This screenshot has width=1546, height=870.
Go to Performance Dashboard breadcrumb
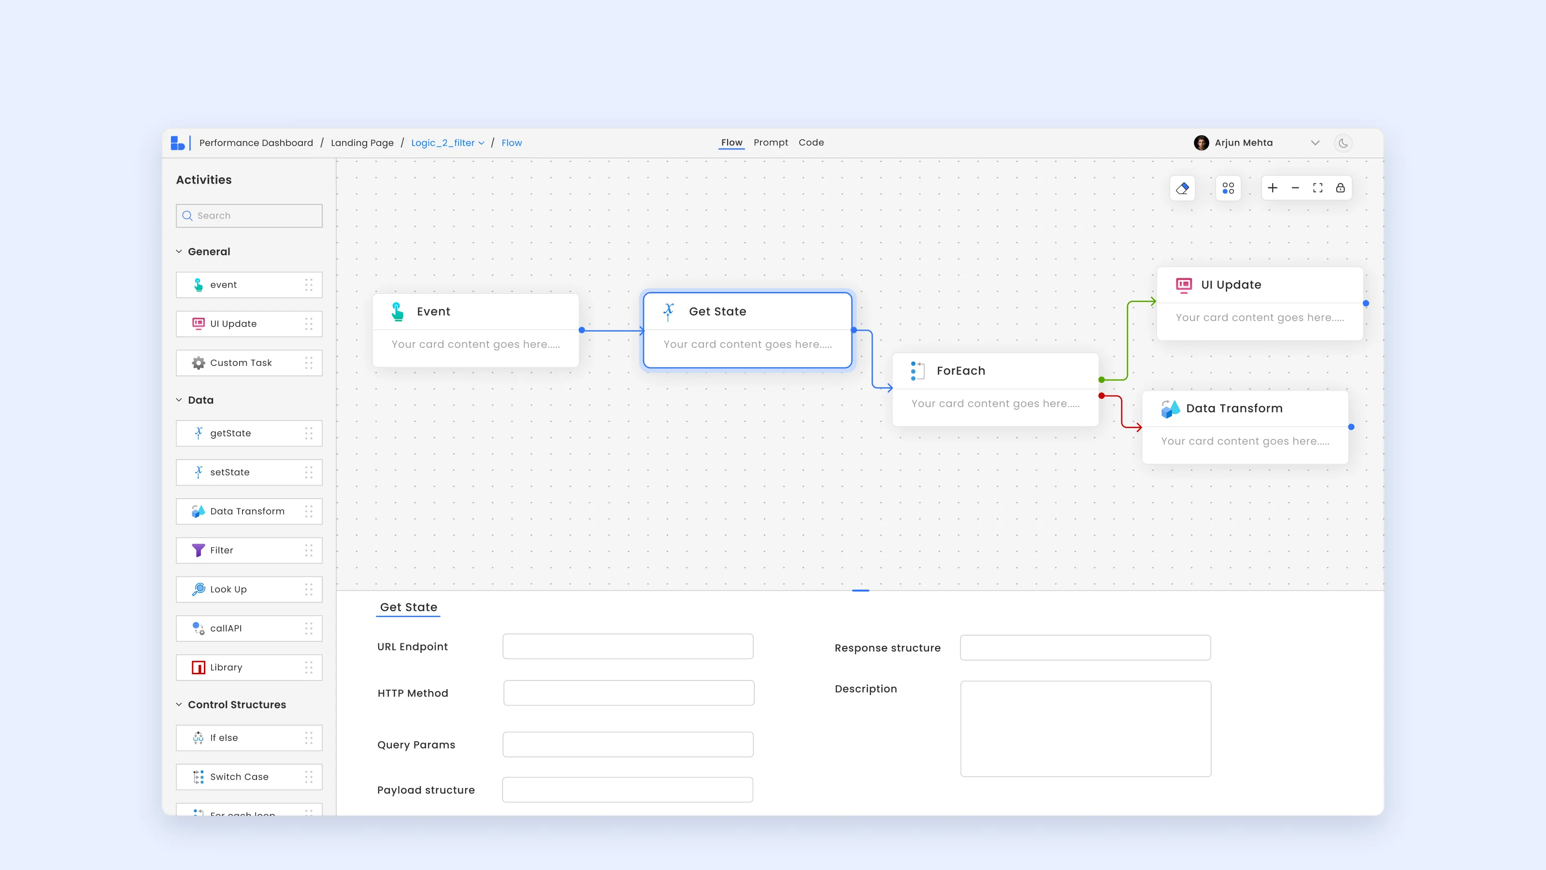click(256, 143)
